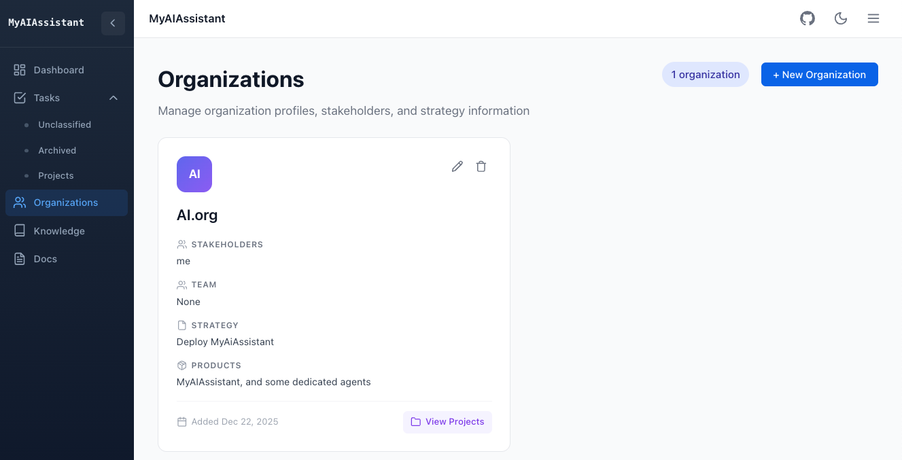This screenshot has height=460, width=902.
Task: Collapse the Tasks submenu chevron
Action: 114,98
